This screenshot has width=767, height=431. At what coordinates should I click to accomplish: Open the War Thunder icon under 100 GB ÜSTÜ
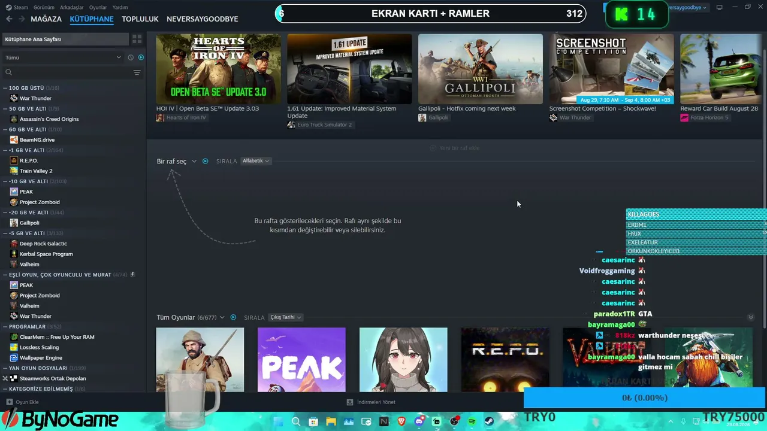click(14, 98)
